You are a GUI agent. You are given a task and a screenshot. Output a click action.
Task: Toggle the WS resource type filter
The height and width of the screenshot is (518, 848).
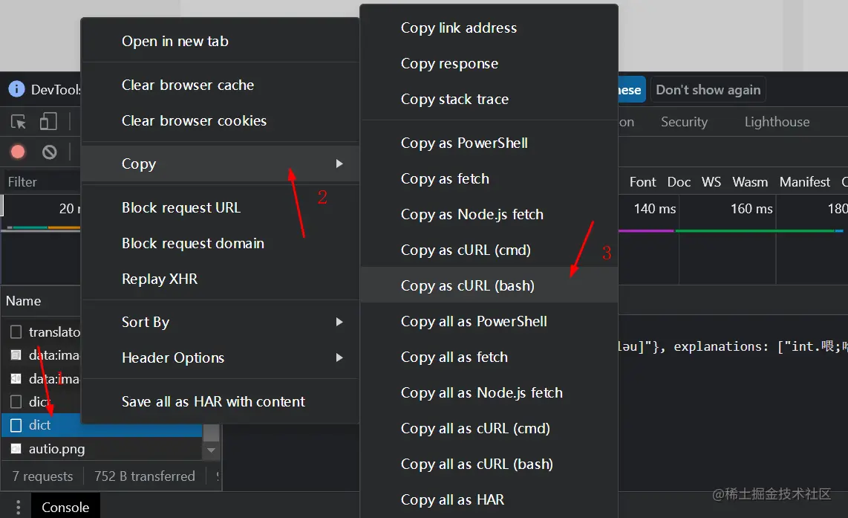[711, 182]
